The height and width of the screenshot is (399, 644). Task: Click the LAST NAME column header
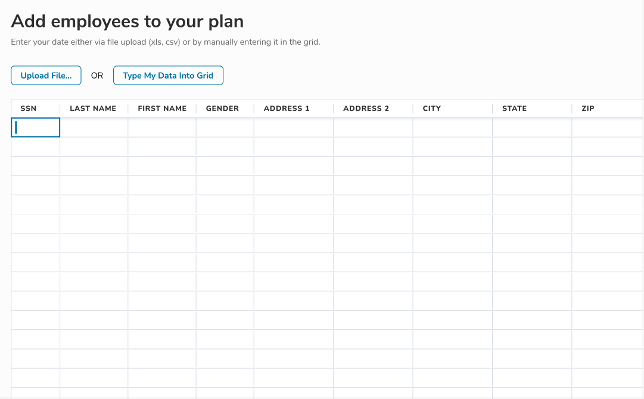coord(93,108)
